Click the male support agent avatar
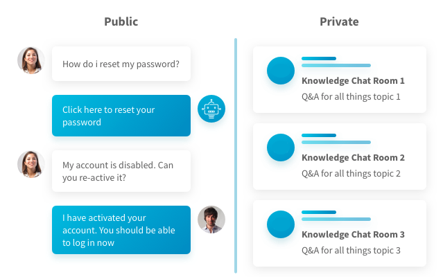 click(211, 220)
